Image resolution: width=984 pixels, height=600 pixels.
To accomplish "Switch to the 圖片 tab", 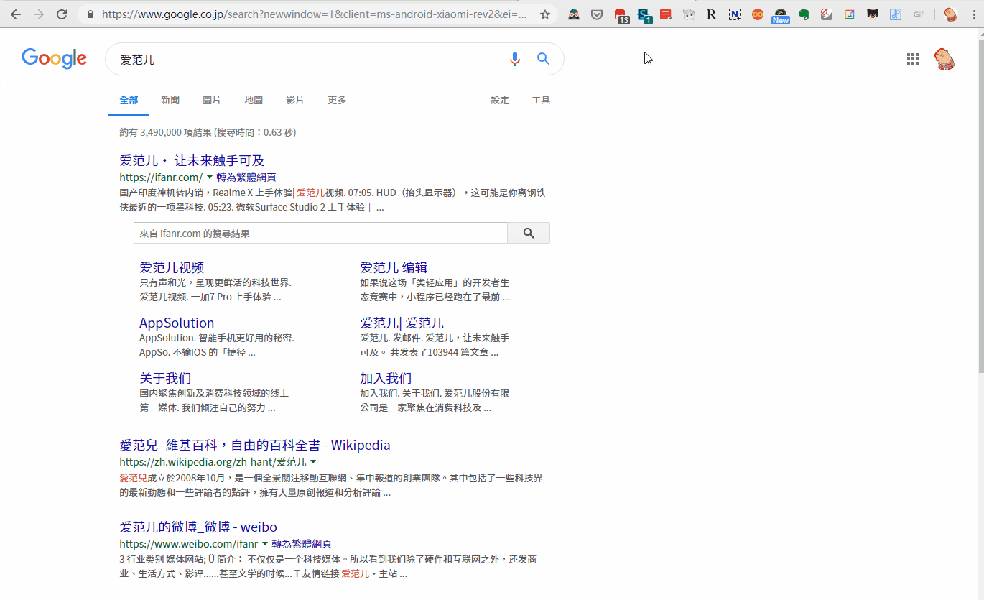I will 212,100.
